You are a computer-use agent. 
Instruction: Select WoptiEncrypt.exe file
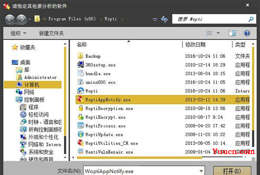coord(105,117)
